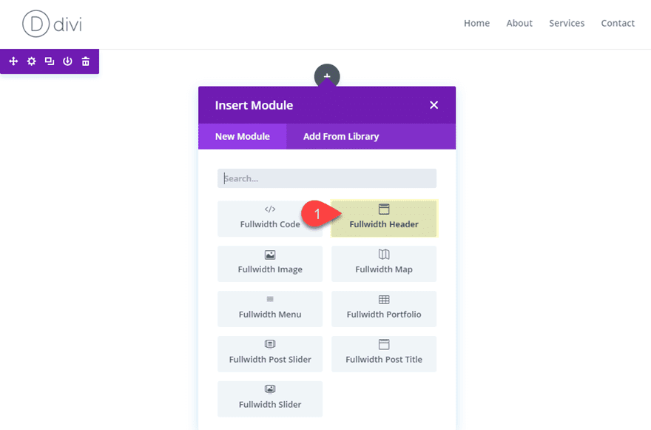Screen dimensions: 651x430
Task: Close the Insert Module dialog
Action: coord(434,105)
